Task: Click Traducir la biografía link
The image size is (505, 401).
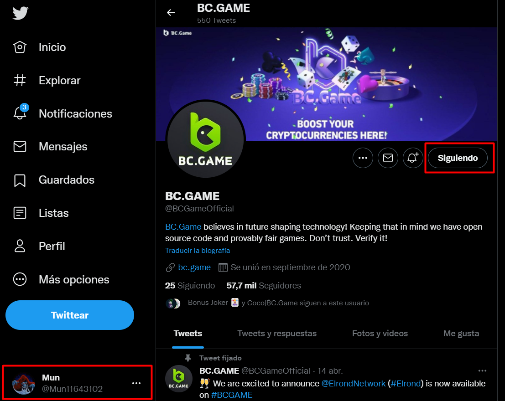Action: (198, 251)
